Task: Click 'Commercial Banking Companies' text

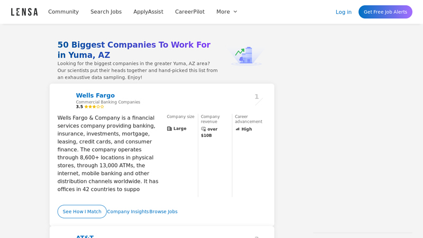Action: [108, 102]
